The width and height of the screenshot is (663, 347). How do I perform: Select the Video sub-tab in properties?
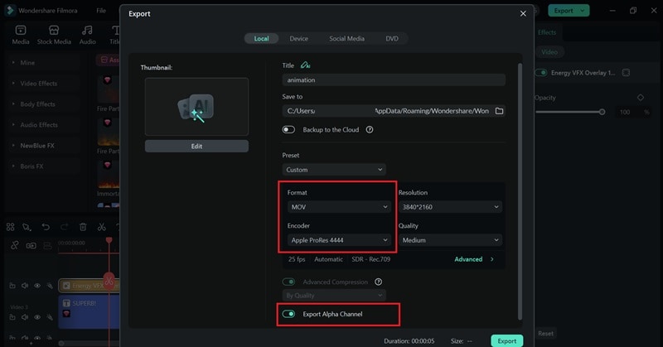pos(549,52)
